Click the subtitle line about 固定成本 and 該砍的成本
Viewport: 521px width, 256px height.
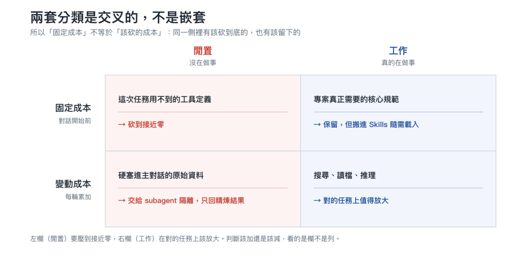pos(165,33)
